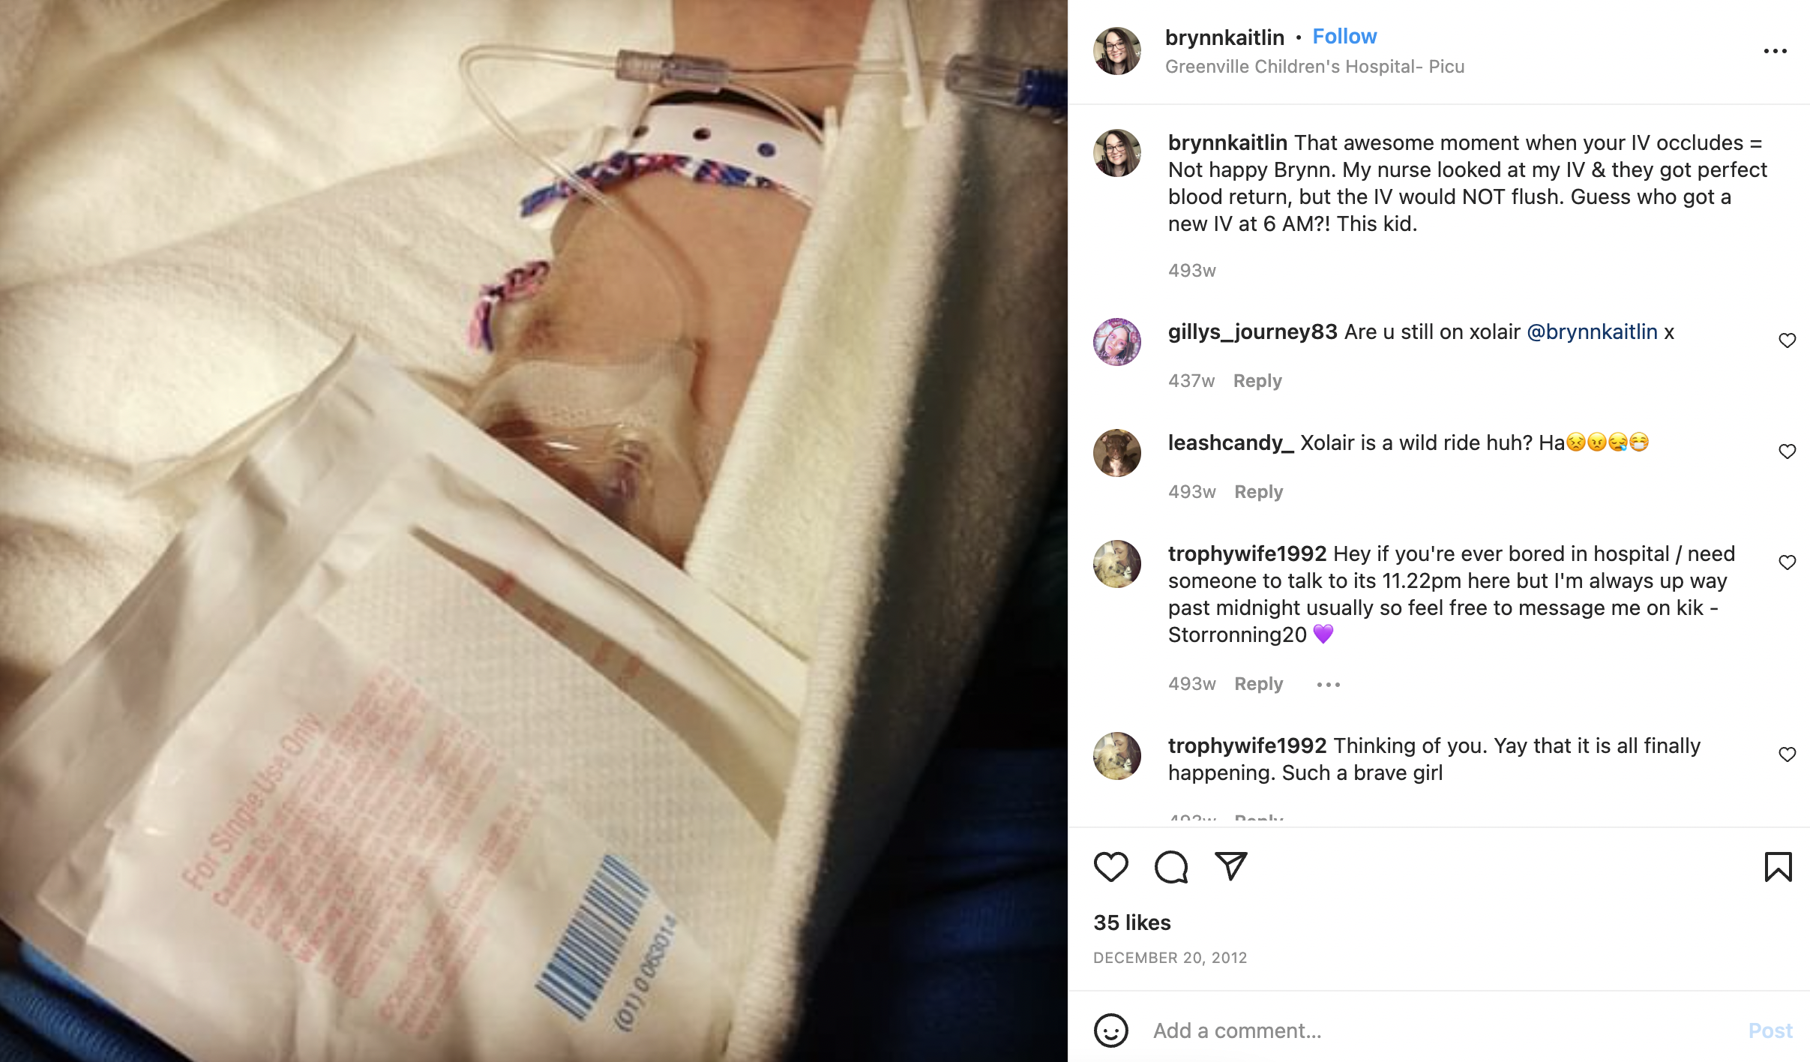The width and height of the screenshot is (1810, 1062).
Task: Like trophywife1992's 'Thinking of you' comment
Action: click(x=1787, y=754)
